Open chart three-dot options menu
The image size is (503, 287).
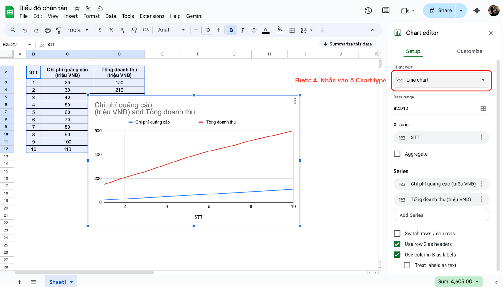pyautogui.click(x=295, y=101)
